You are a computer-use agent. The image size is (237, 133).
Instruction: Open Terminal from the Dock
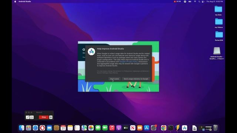coord(170,128)
